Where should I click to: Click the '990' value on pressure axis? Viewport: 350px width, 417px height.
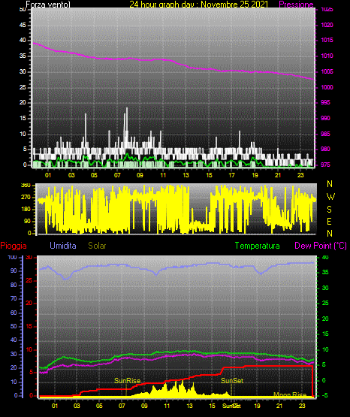(325, 118)
